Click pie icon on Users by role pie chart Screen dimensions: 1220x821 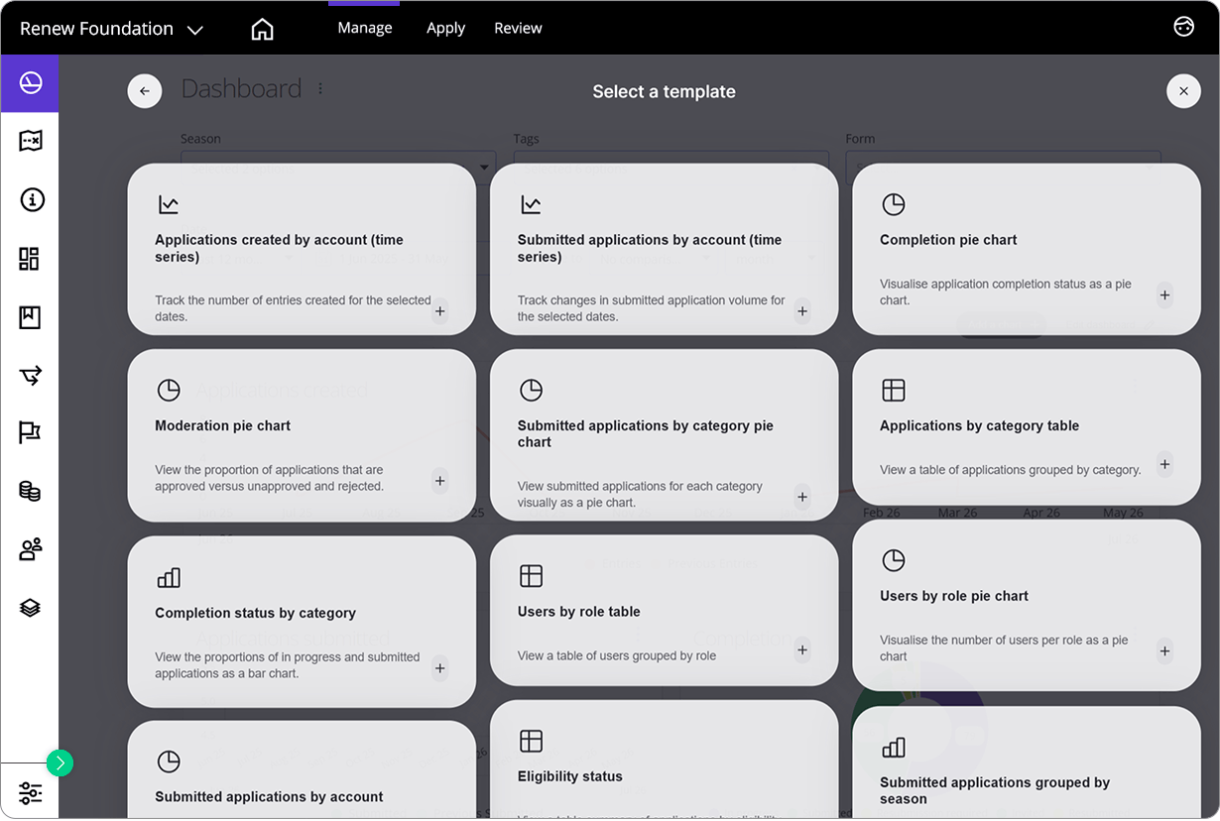click(x=893, y=560)
